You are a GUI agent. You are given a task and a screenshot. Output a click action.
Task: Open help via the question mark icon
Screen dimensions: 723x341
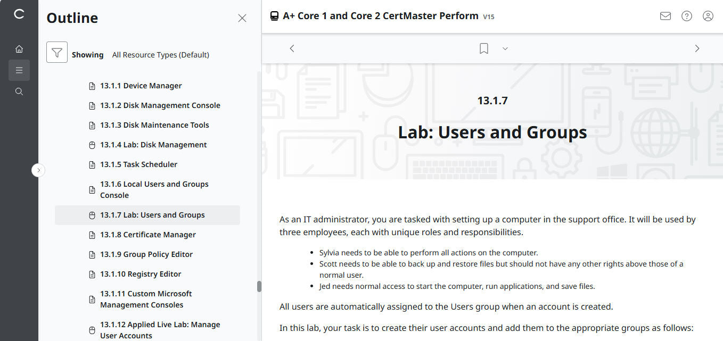pos(686,16)
